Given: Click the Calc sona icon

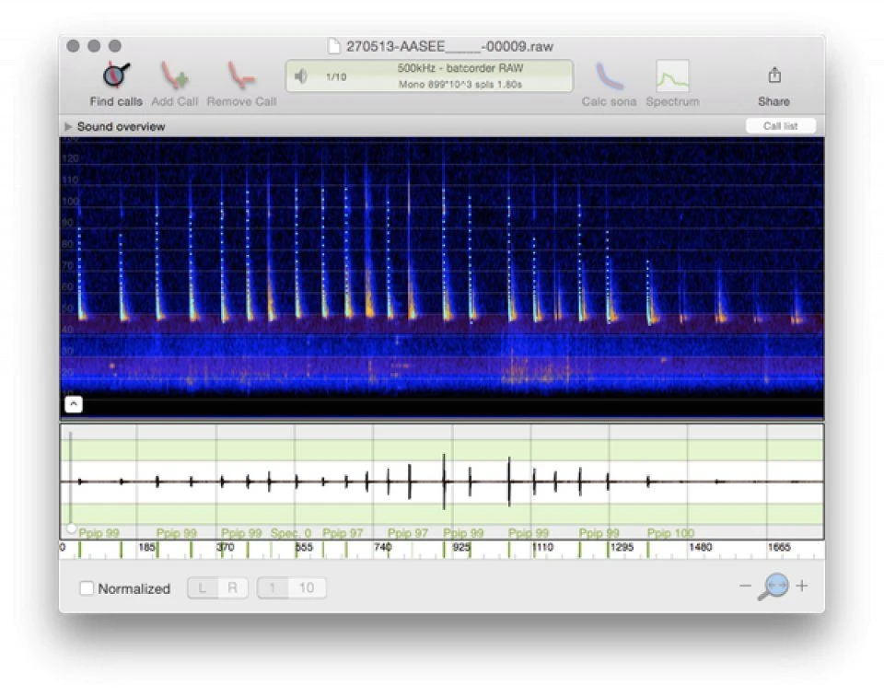Looking at the screenshot, I should coord(609,76).
